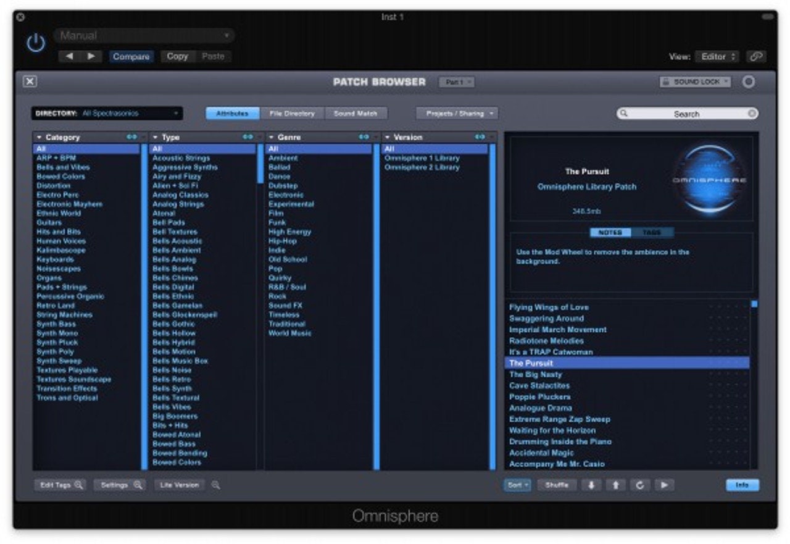
Task: Click the link chain icon near View
Action: tap(756, 56)
